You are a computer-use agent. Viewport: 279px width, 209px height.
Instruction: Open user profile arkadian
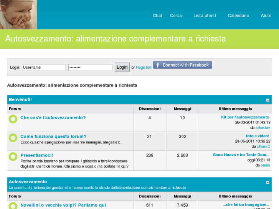[x=262, y=128]
